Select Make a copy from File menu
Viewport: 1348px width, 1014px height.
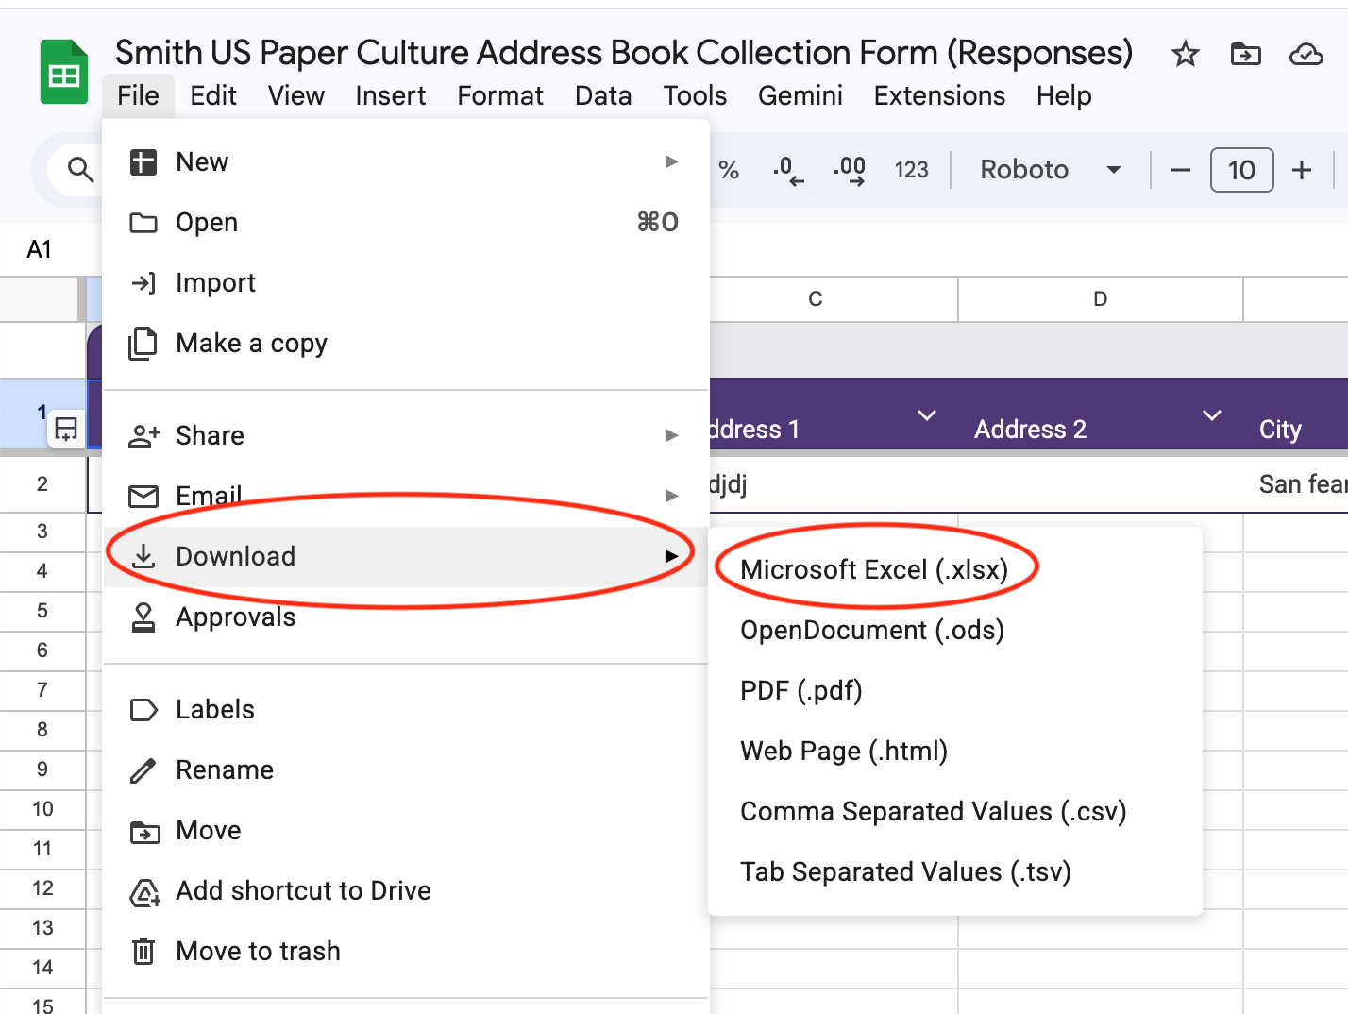pyautogui.click(x=251, y=343)
